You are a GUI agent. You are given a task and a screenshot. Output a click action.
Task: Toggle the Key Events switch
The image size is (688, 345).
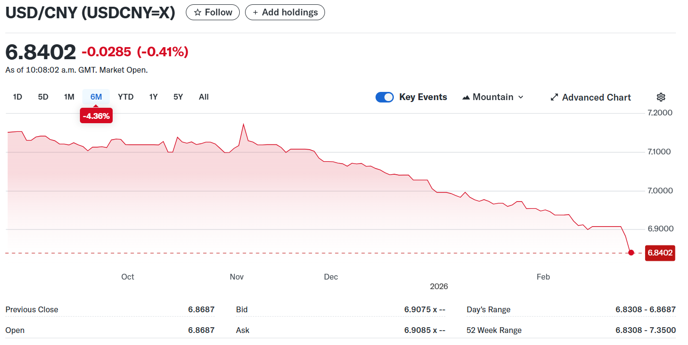[385, 97]
